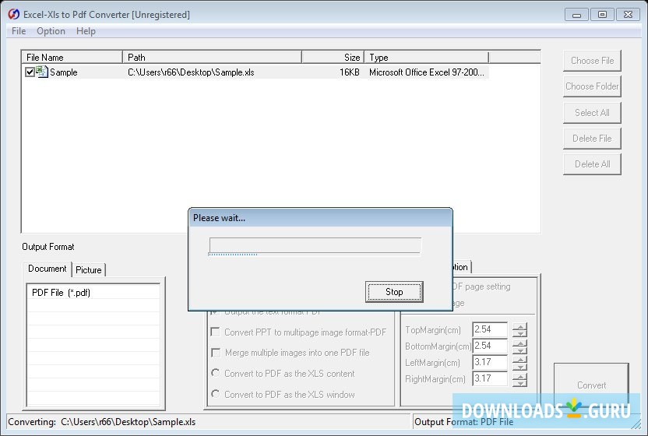
Task: Click the Sample file name text
Action: [x=64, y=72]
